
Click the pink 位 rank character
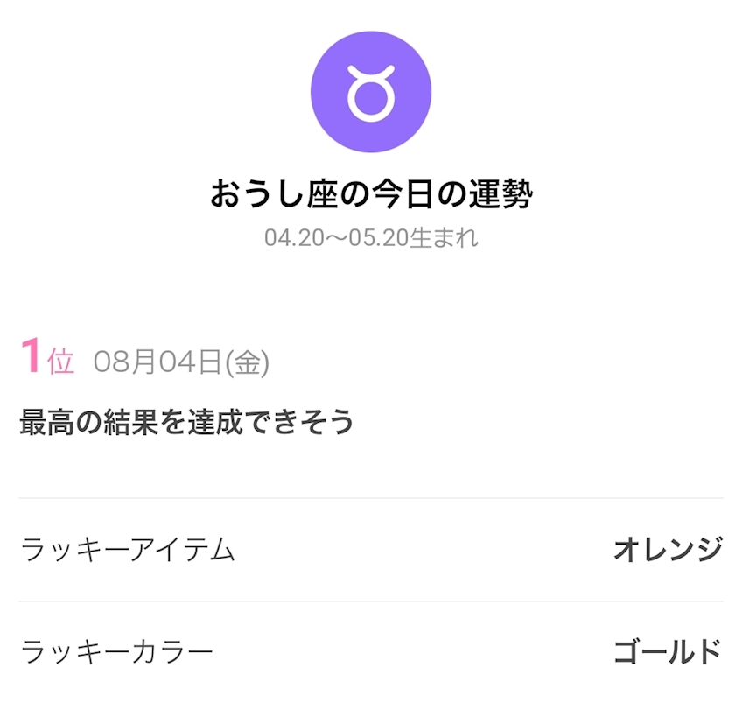(61, 362)
